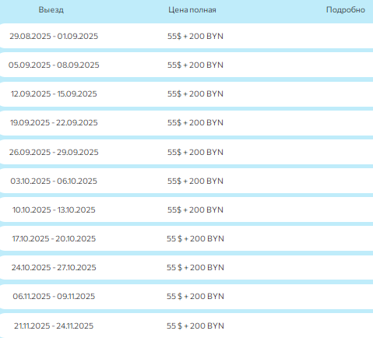Pick the 19.09.2025 - 22.09.2025 departure dates
373x338 pixels.
click(54, 122)
